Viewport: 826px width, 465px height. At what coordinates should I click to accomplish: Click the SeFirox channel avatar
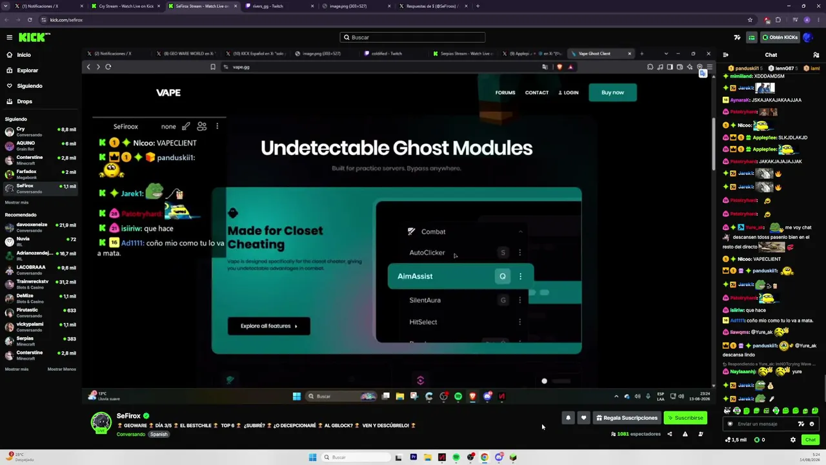pos(101,422)
